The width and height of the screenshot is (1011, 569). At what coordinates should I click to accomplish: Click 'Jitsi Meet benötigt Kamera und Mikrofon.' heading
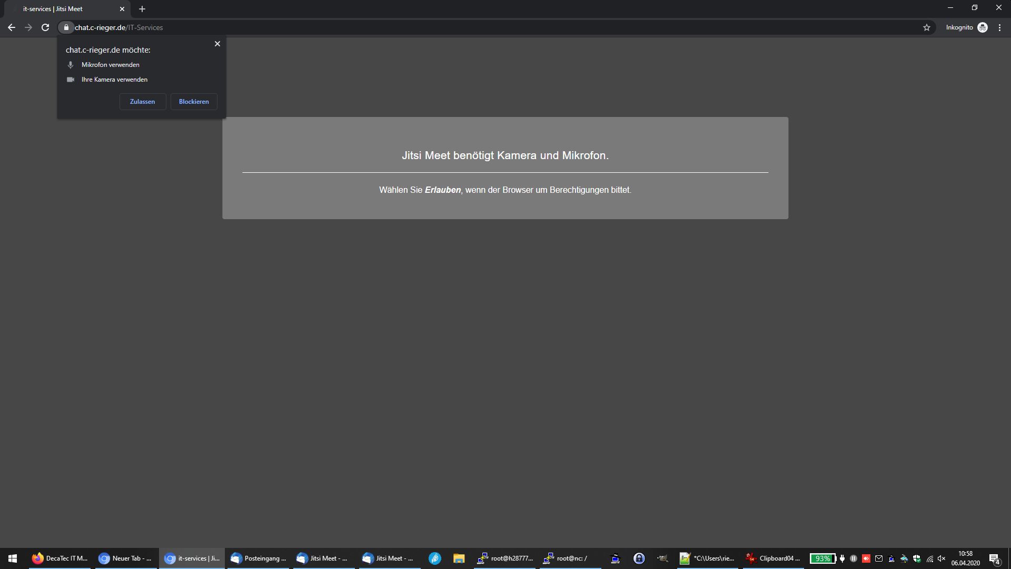coord(505,155)
